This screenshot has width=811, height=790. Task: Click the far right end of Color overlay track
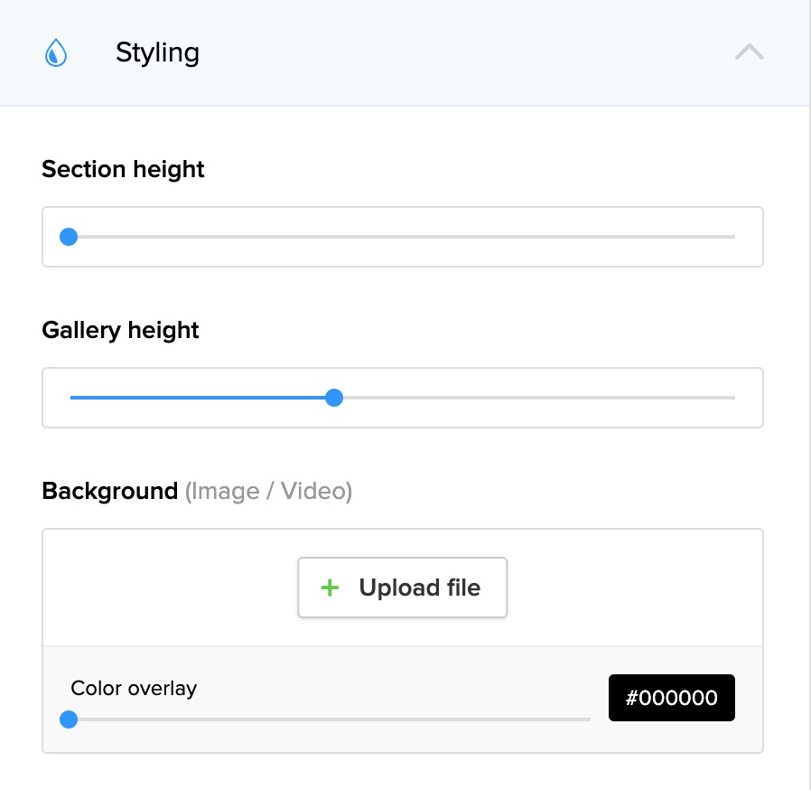(587, 720)
